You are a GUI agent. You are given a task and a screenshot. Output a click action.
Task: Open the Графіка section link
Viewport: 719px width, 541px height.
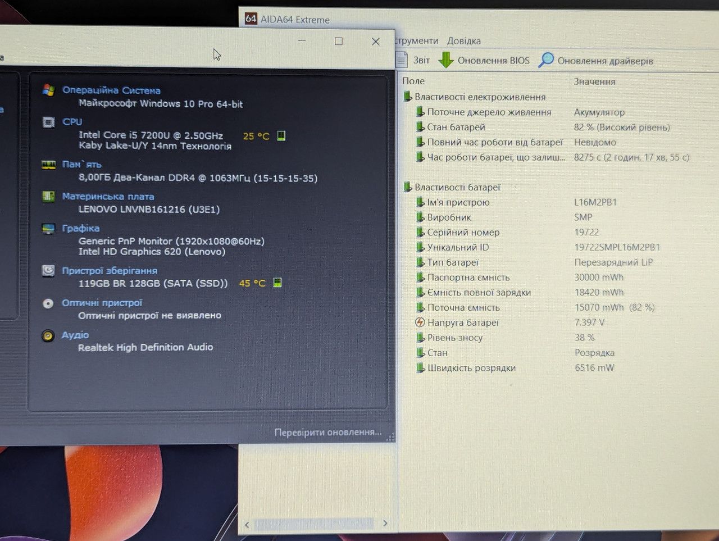(x=81, y=228)
